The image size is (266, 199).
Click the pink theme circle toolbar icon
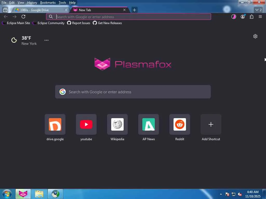[x=234, y=17]
